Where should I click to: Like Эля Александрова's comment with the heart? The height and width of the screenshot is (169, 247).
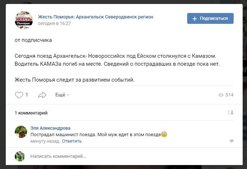(x=231, y=141)
